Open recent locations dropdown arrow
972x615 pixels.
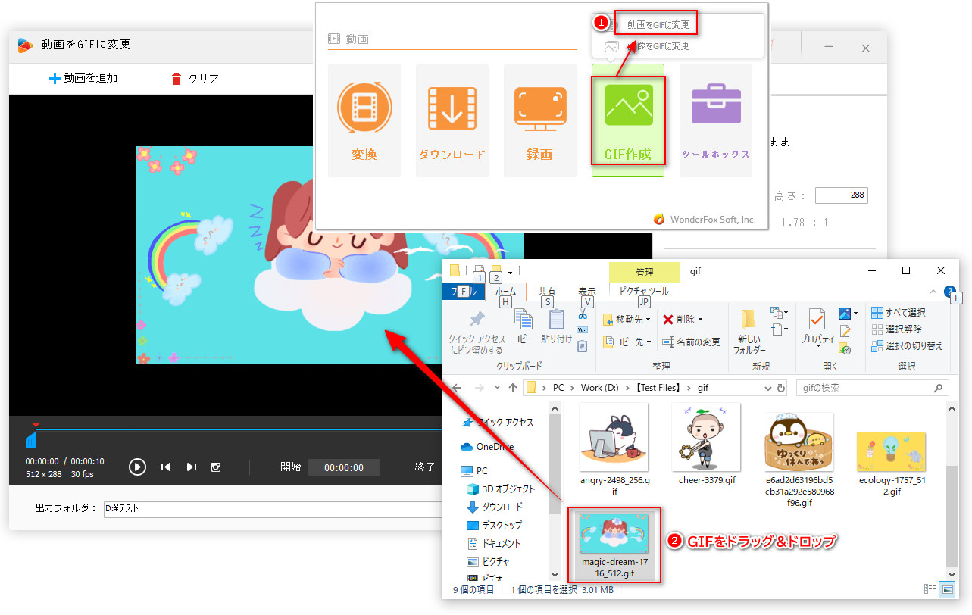(x=496, y=388)
